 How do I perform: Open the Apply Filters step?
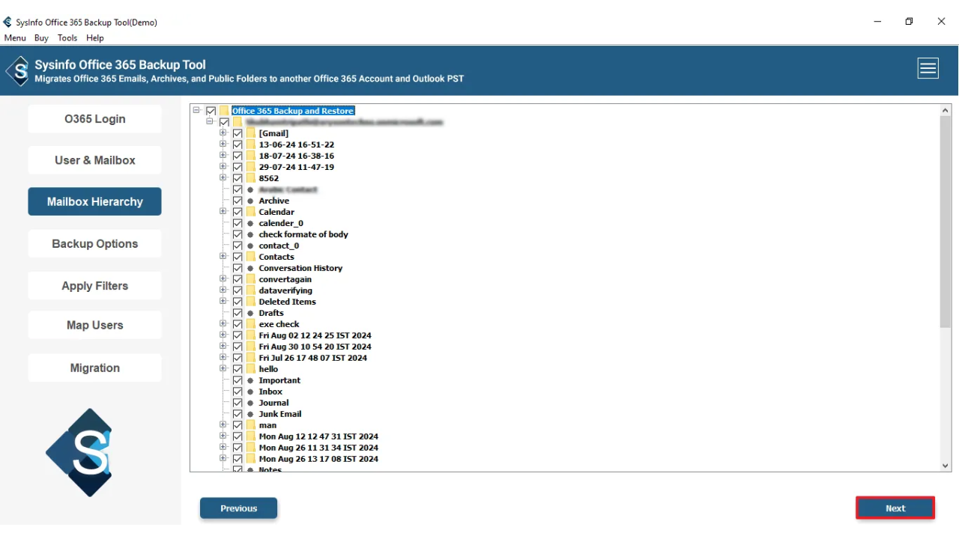tap(94, 286)
